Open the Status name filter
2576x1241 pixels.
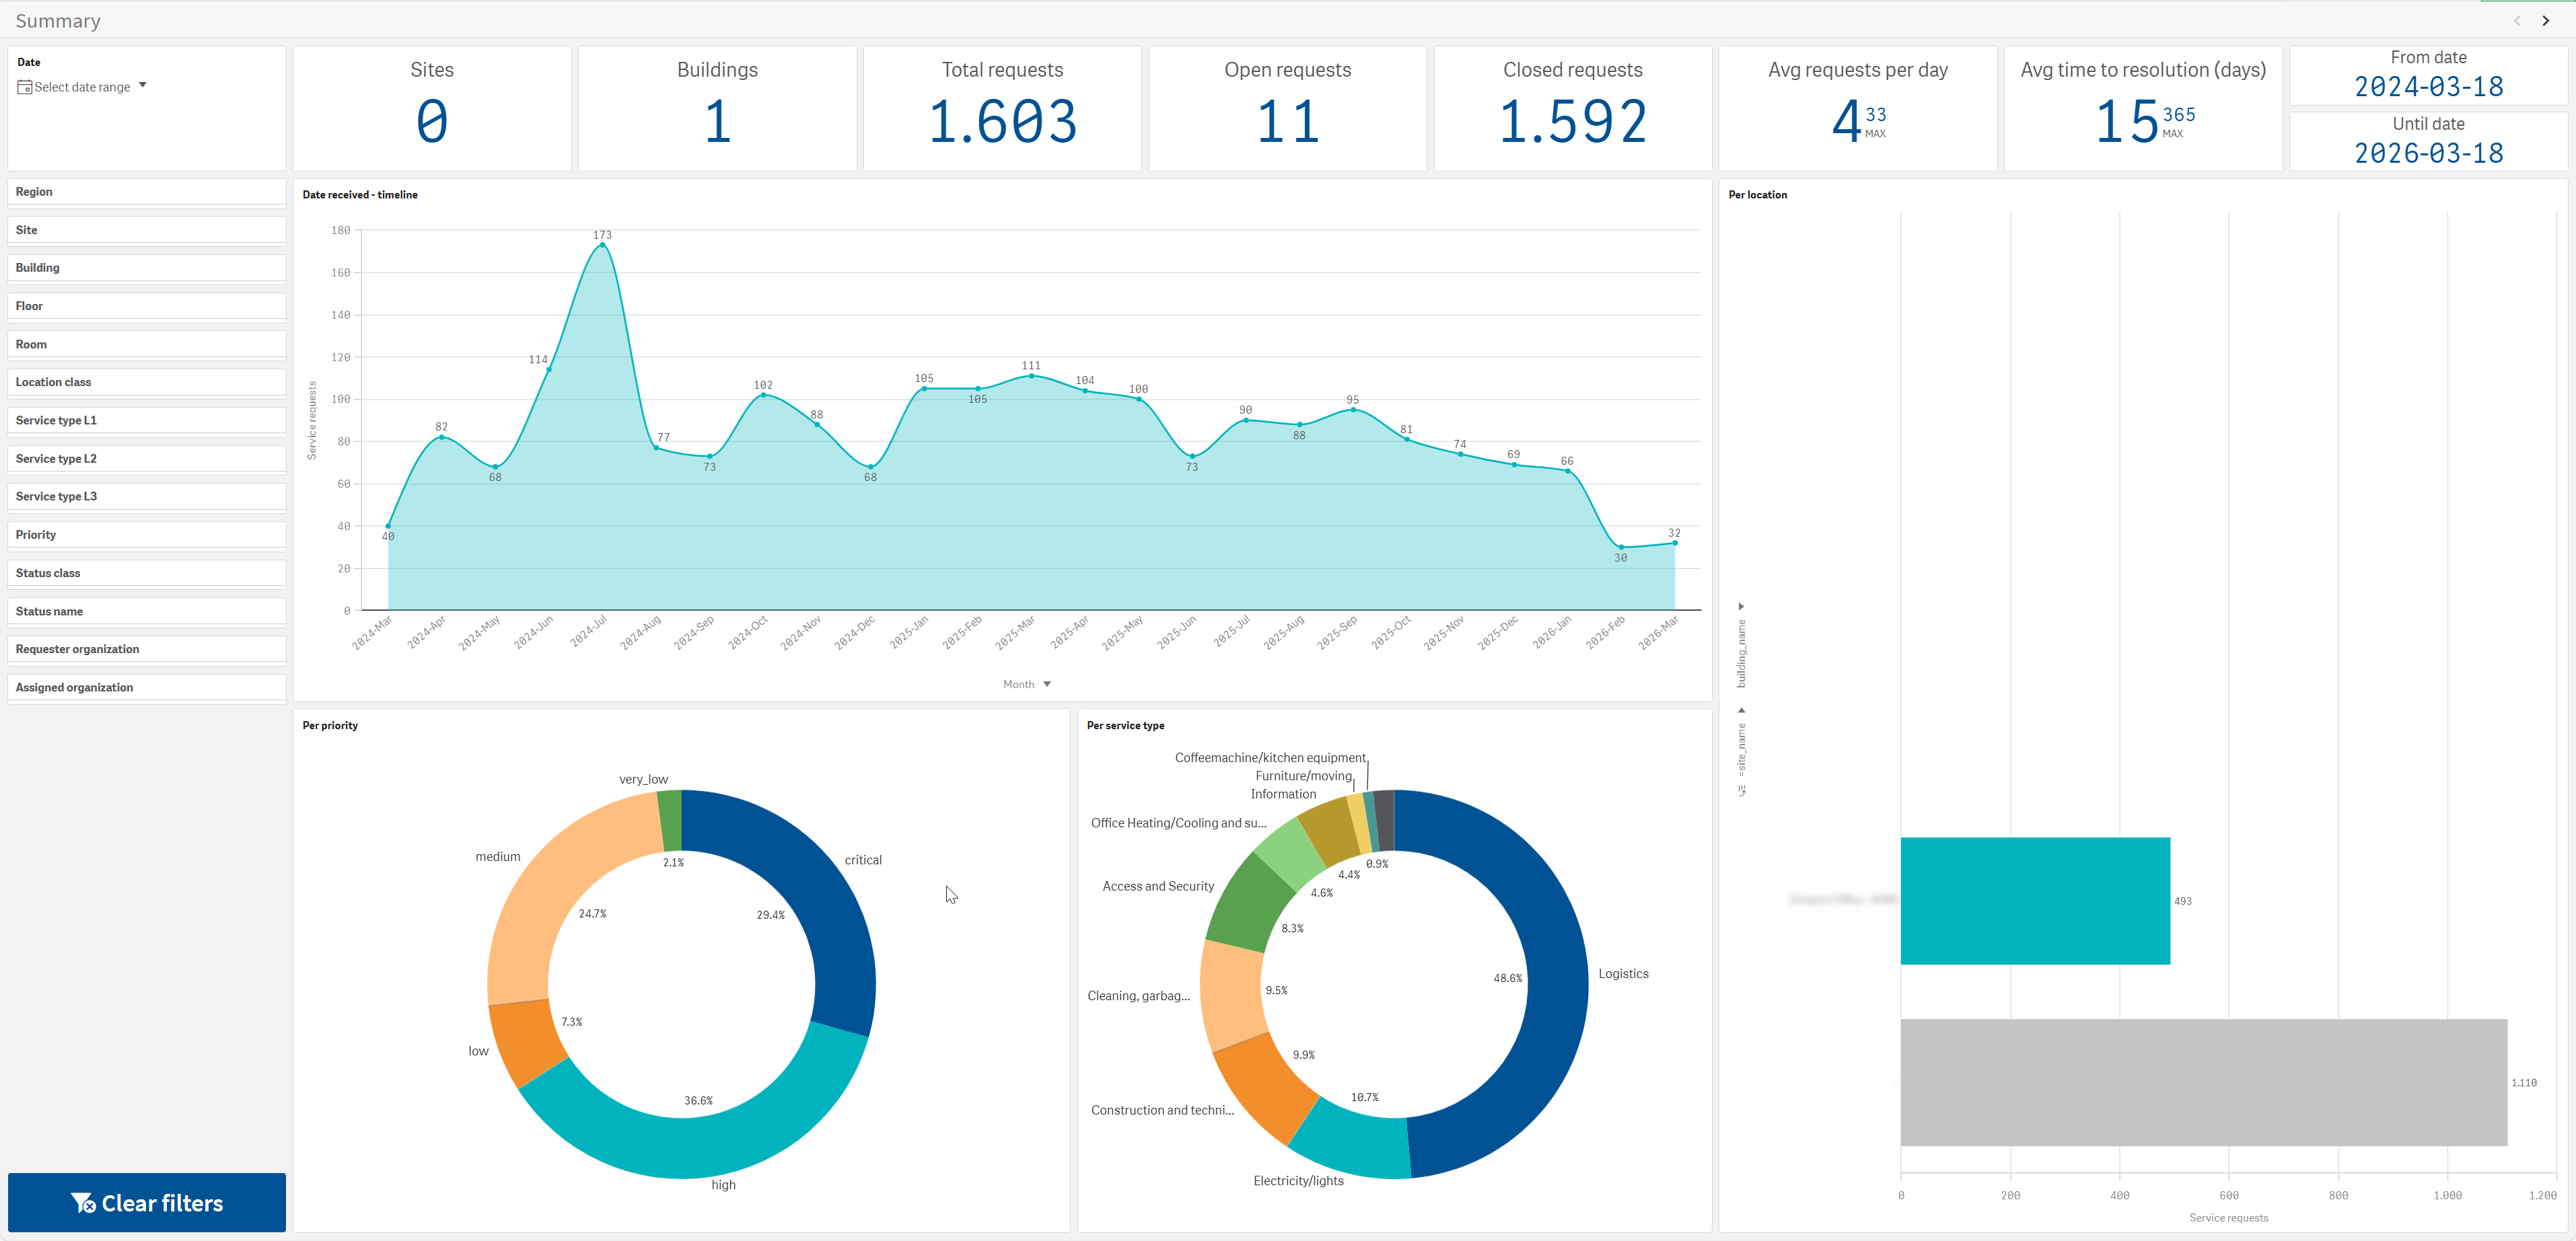pos(147,611)
